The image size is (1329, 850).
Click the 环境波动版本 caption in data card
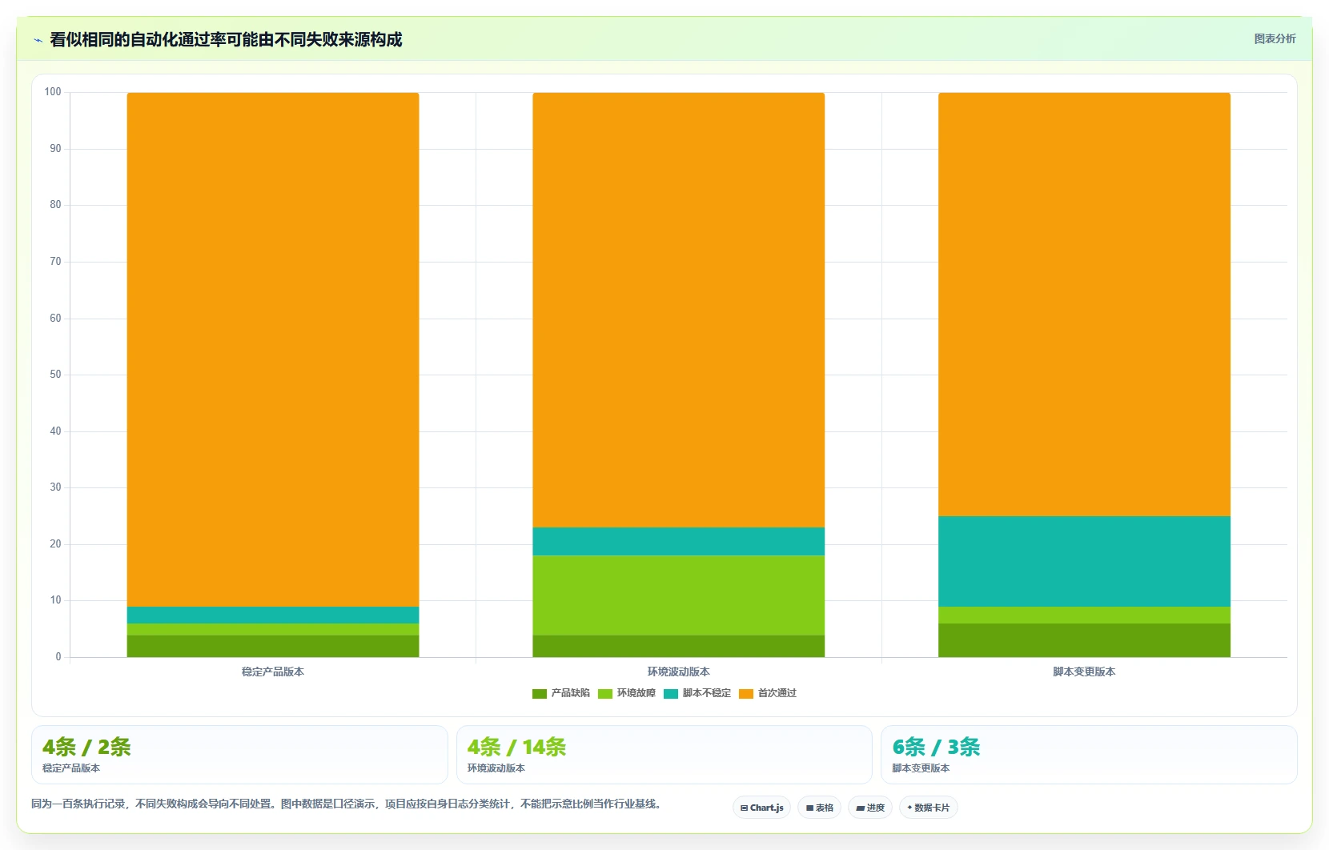pyautogui.click(x=496, y=768)
